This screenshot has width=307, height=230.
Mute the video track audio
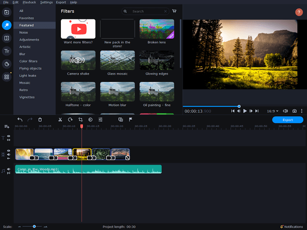[x=9, y=155]
